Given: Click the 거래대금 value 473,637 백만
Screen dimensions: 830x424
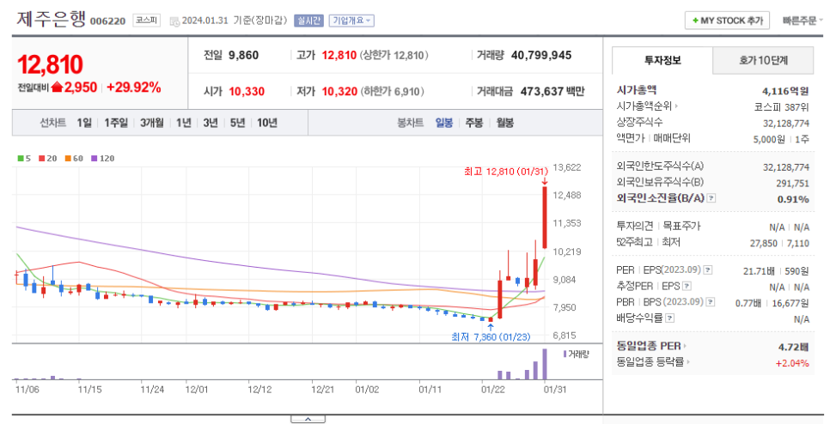Looking at the screenshot, I should point(552,92).
